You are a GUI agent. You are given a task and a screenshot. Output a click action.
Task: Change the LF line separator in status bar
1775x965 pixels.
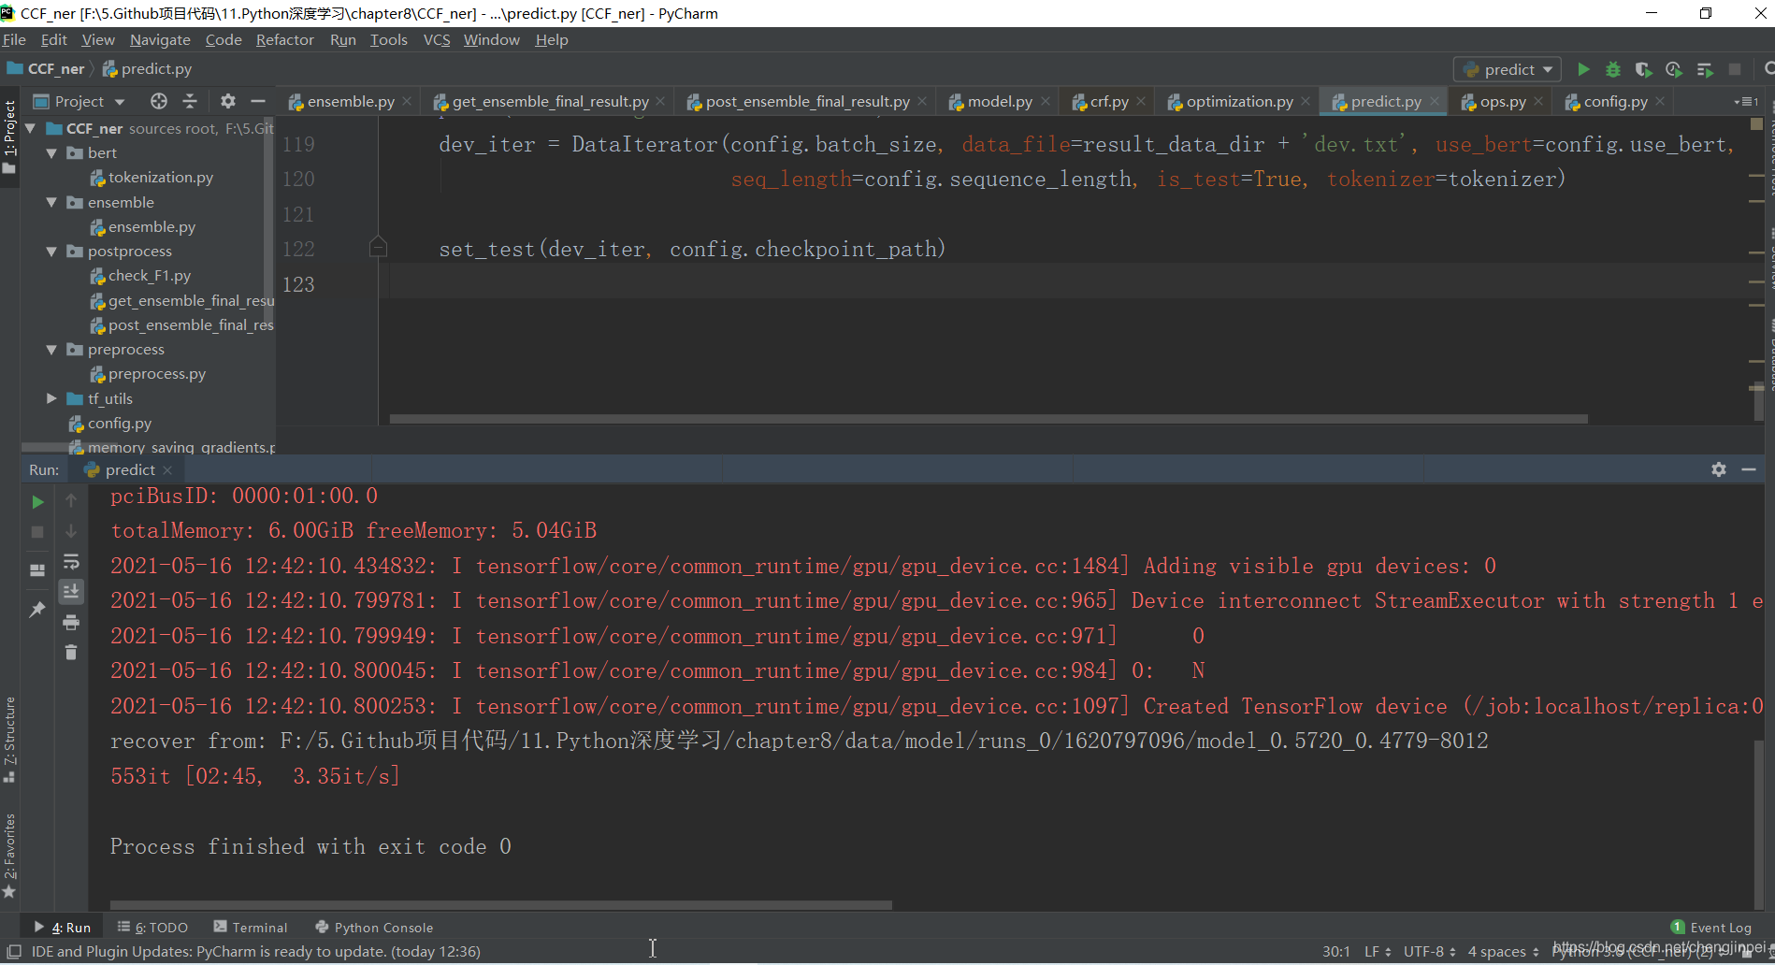1378,951
